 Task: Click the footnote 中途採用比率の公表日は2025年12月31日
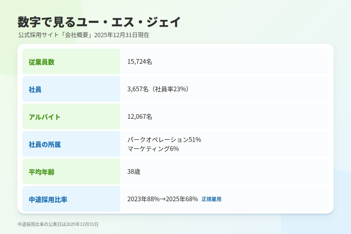pos(58,224)
